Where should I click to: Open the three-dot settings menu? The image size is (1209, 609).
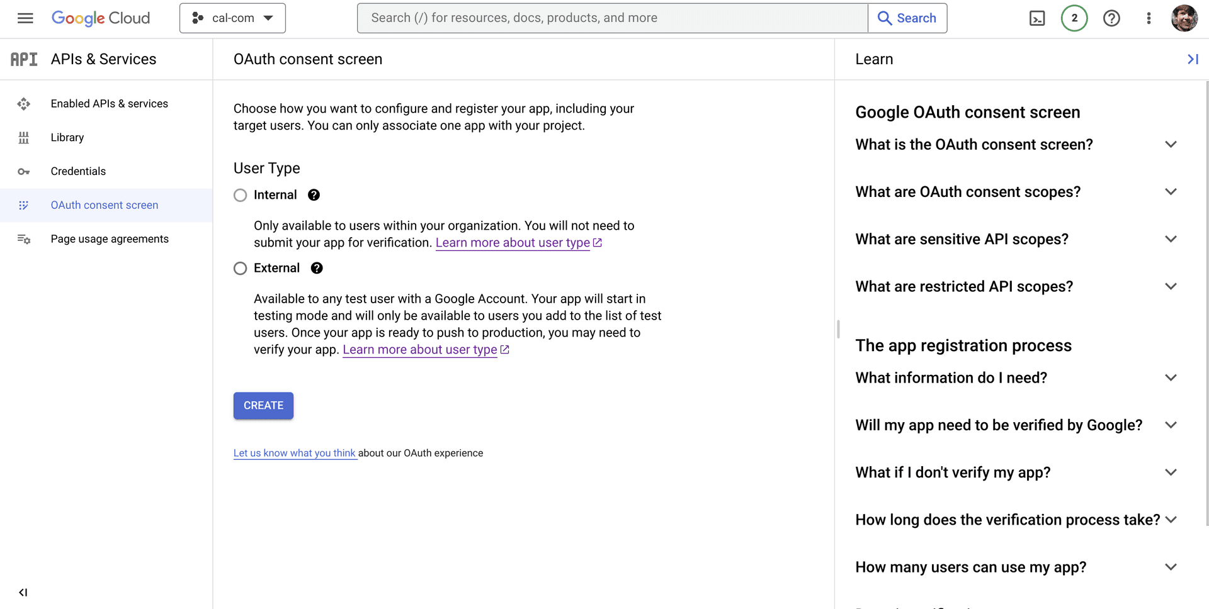coord(1149,18)
